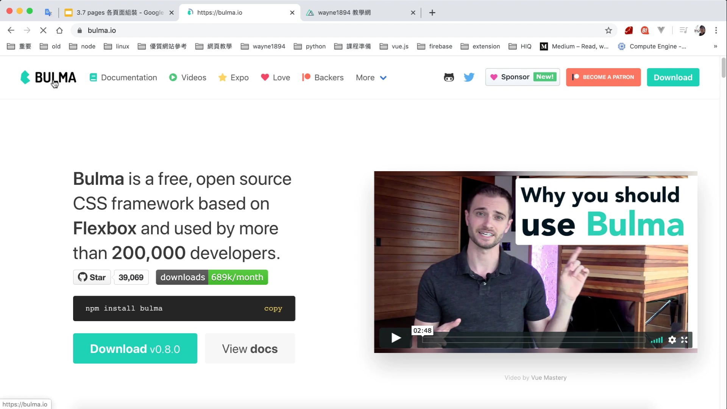Open the Documentation nav item
The image size is (727, 409).
[x=123, y=78]
